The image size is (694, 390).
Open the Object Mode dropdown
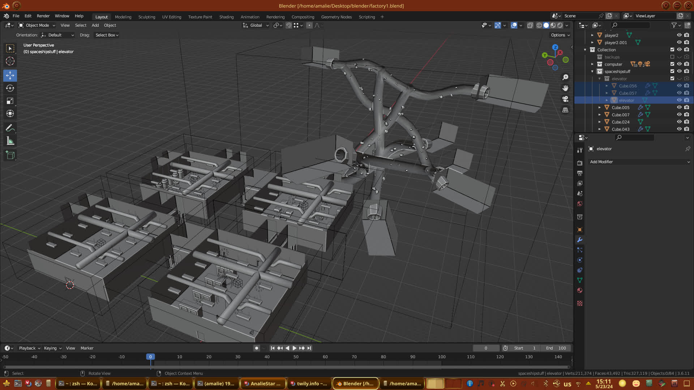click(37, 25)
